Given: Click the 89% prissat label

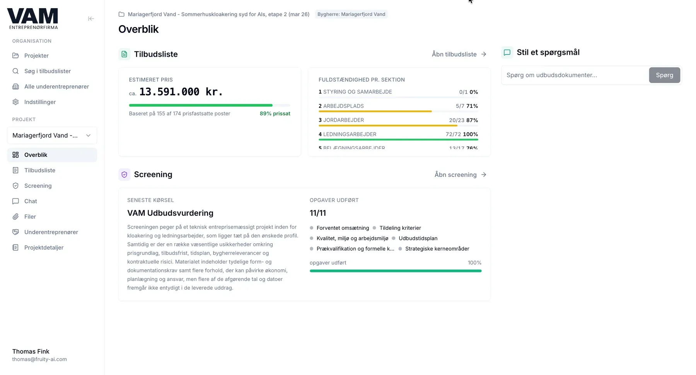Looking at the screenshot, I should click(x=275, y=114).
